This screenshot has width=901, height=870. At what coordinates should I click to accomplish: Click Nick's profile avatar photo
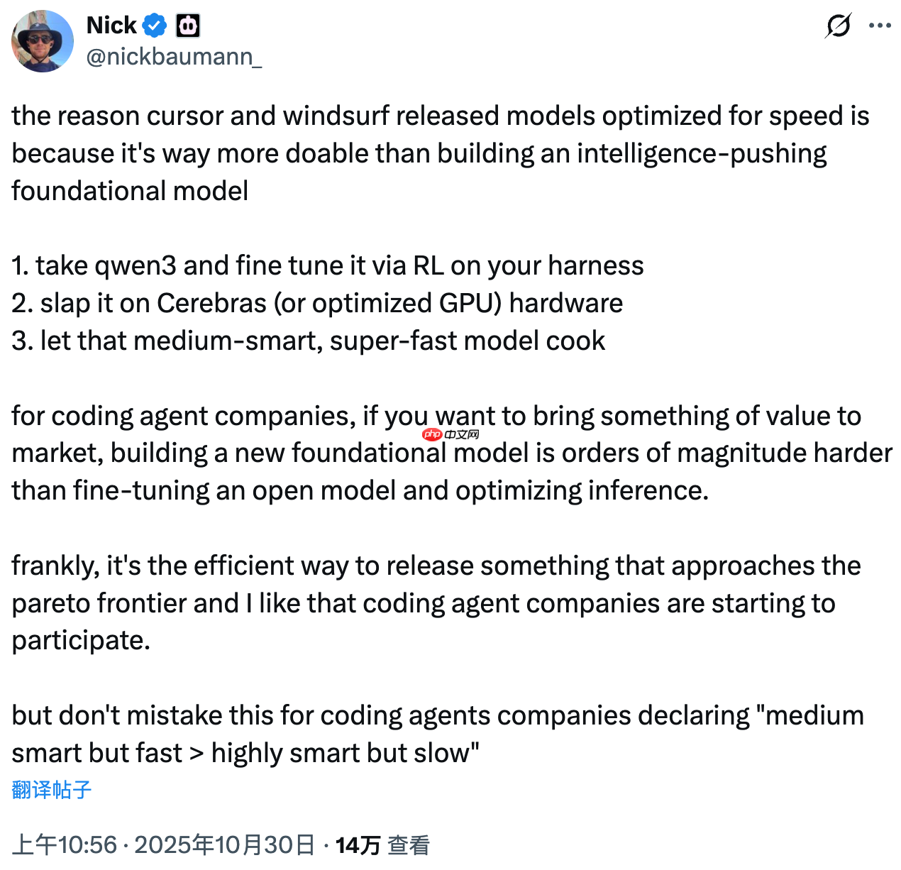click(42, 41)
